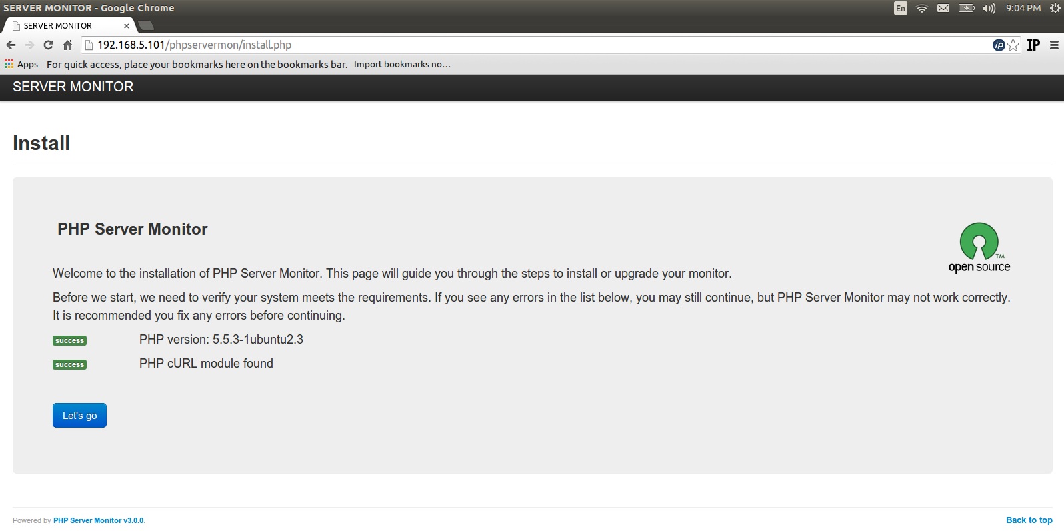
Task: Close the SERVER MONITOR tab
Action: coord(127,26)
